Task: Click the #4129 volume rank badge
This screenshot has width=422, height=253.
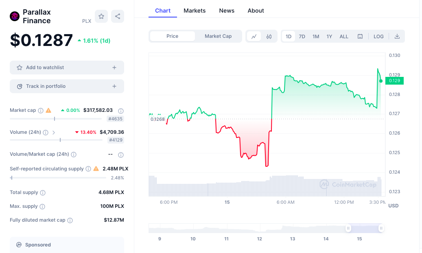Action: pos(116,140)
